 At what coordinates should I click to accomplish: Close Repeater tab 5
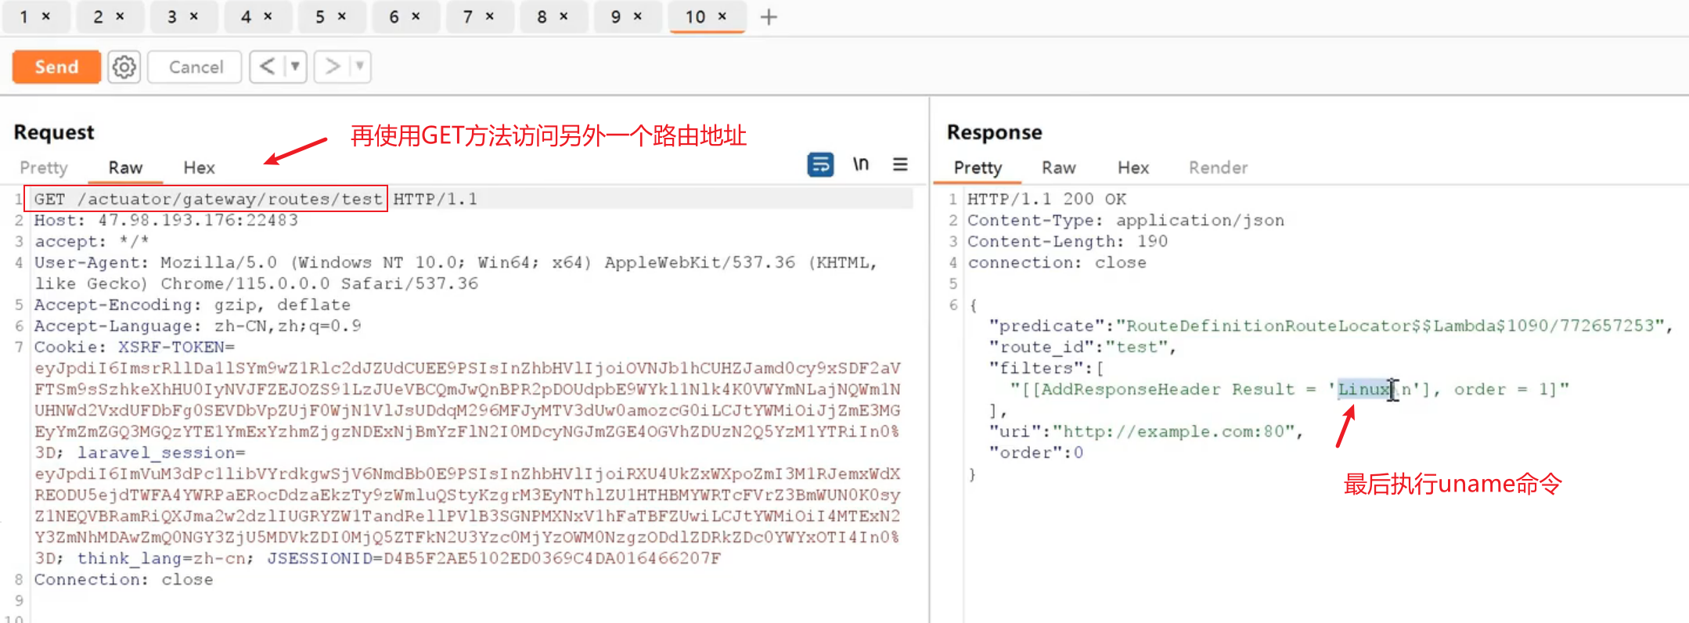coord(342,16)
